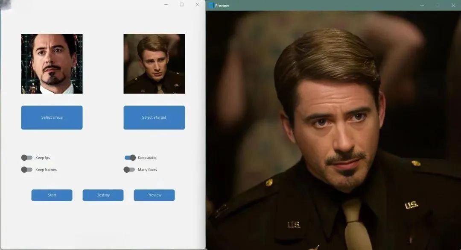Click the Start button
Viewport: 461px width, 250px height.
52,195
